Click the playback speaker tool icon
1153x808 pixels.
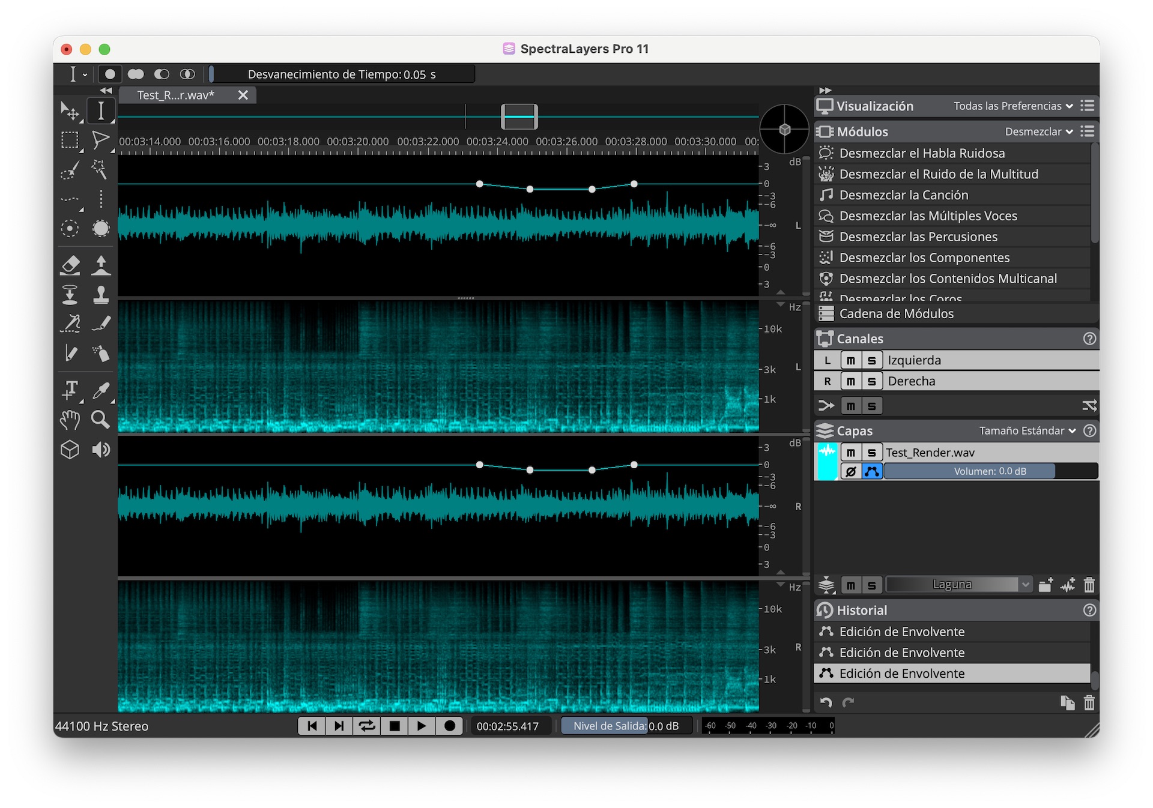click(100, 450)
